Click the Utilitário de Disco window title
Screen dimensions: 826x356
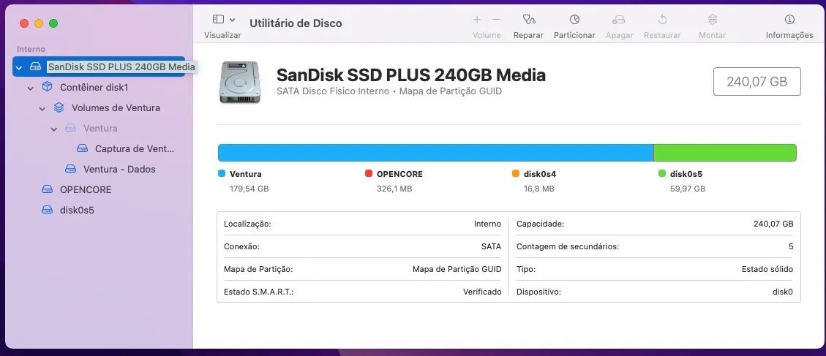(x=296, y=23)
